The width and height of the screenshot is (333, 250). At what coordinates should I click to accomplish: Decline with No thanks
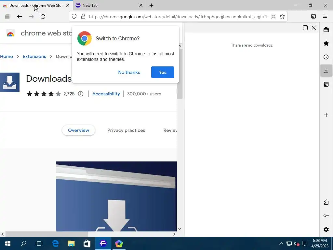pos(129,72)
